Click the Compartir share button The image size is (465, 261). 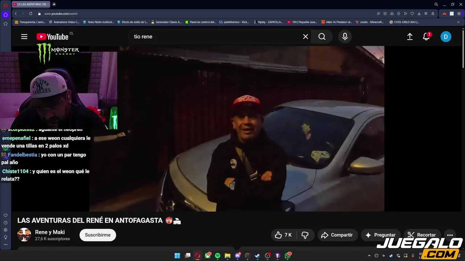(337, 235)
